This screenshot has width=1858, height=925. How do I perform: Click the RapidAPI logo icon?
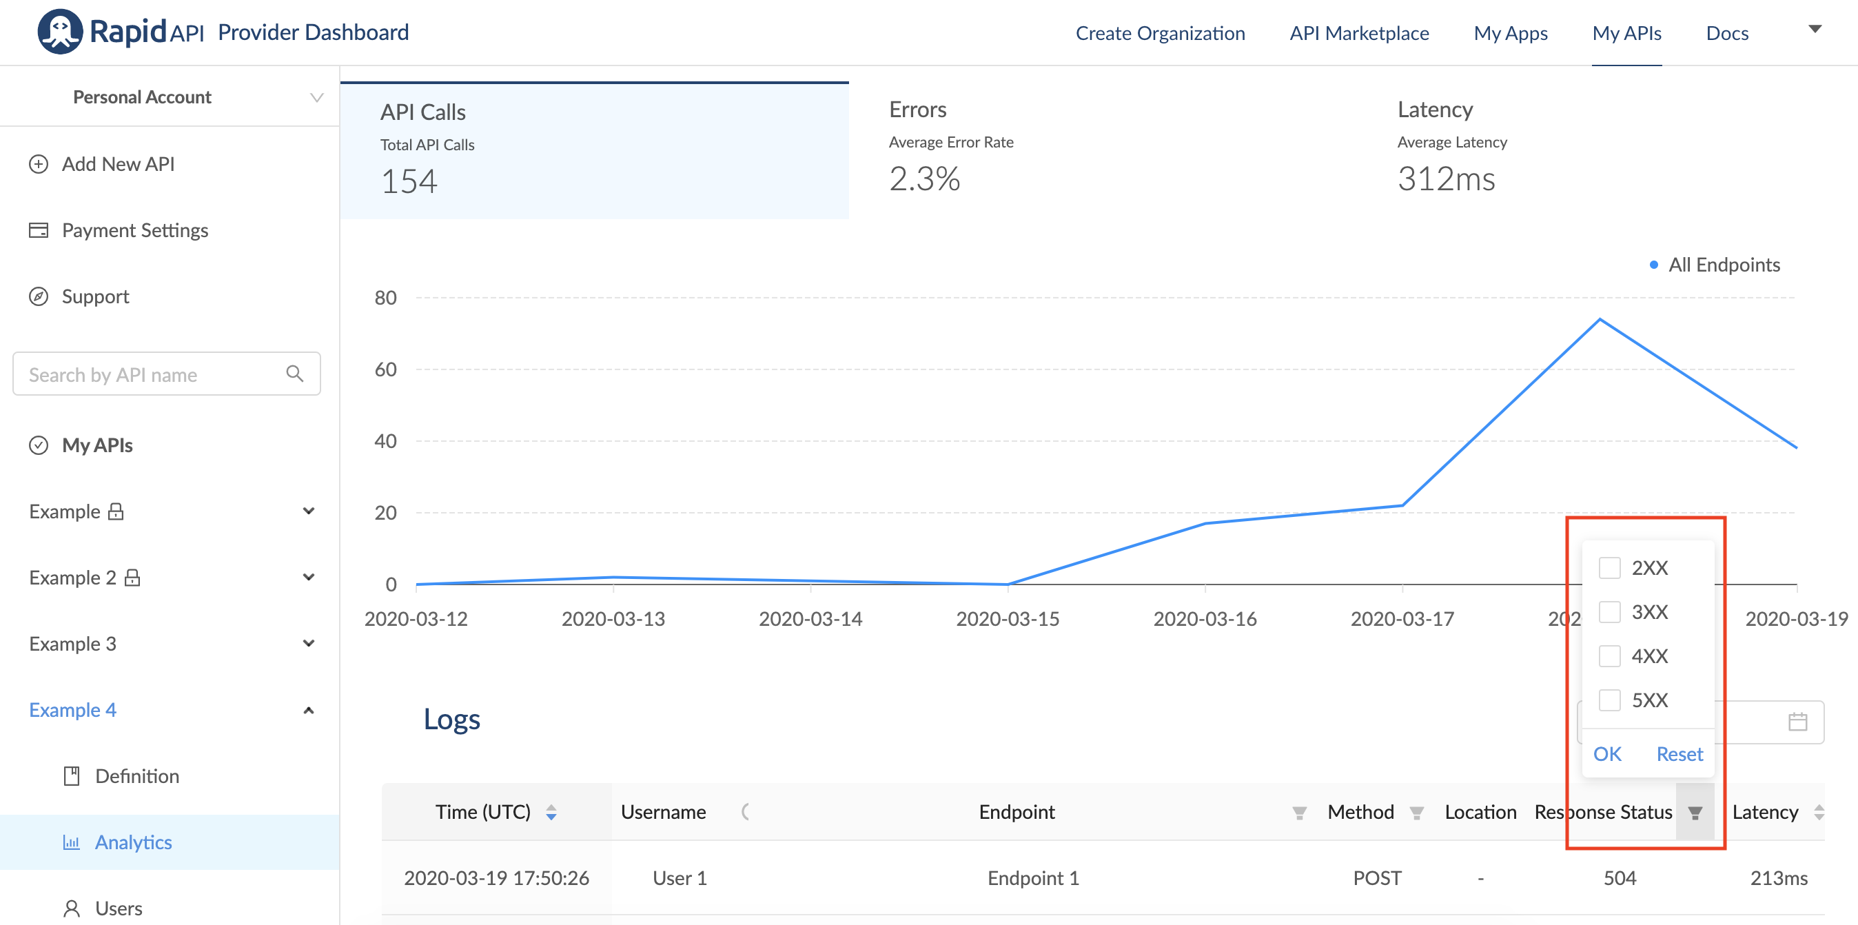[x=60, y=32]
